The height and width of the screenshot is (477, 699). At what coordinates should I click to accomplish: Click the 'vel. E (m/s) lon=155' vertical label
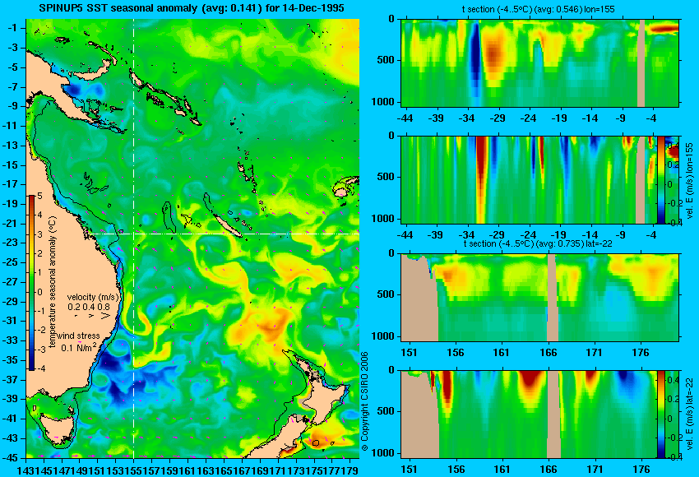690,181
